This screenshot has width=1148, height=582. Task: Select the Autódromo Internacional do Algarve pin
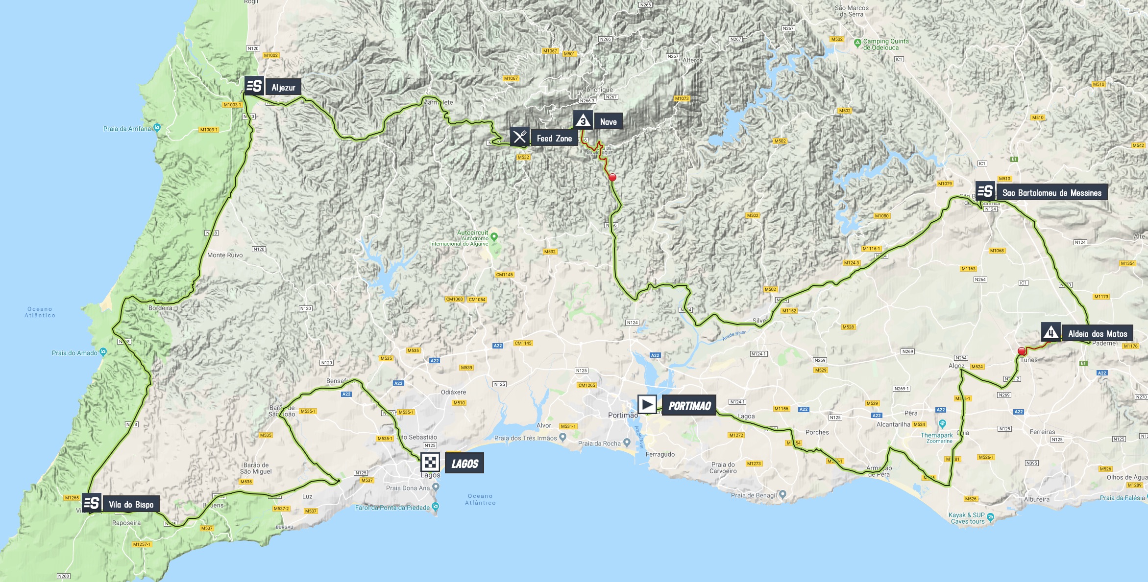coord(494,237)
